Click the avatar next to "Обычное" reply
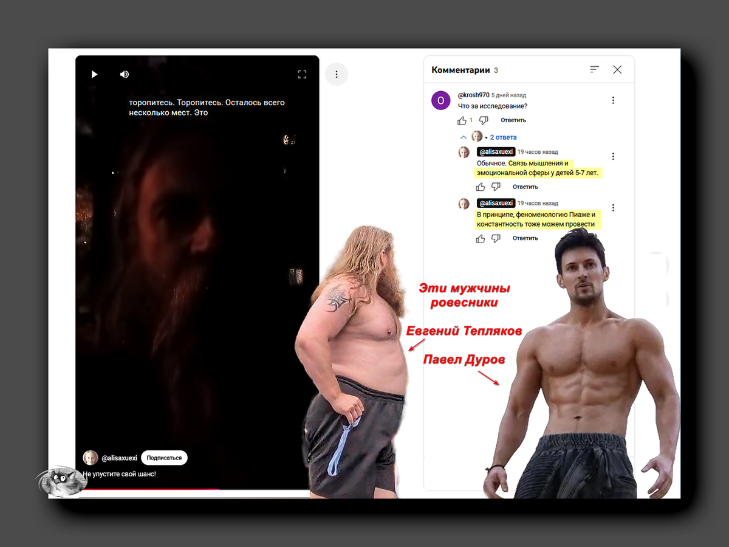The width and height of the screenshot is (729, 547). 464,152
